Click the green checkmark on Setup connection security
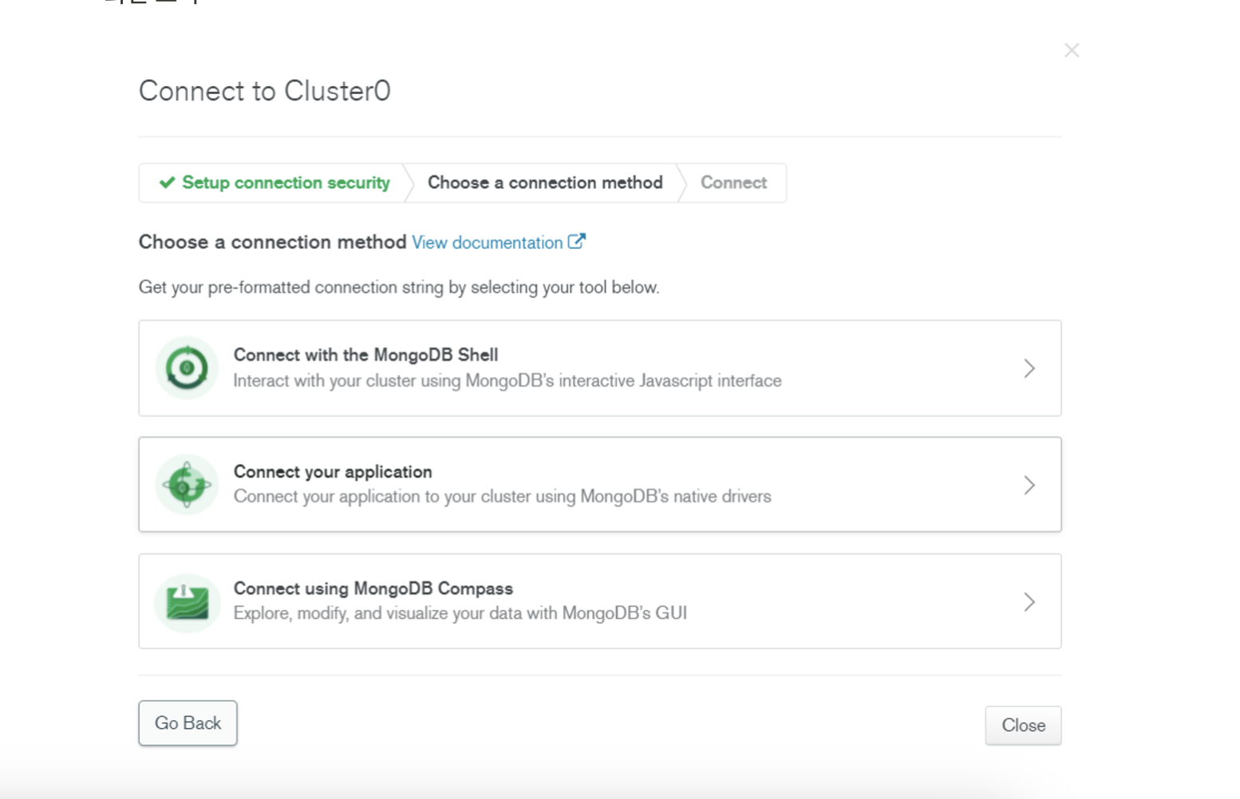Viewport: 1240px width, 799px height. [x=167, y=183]
